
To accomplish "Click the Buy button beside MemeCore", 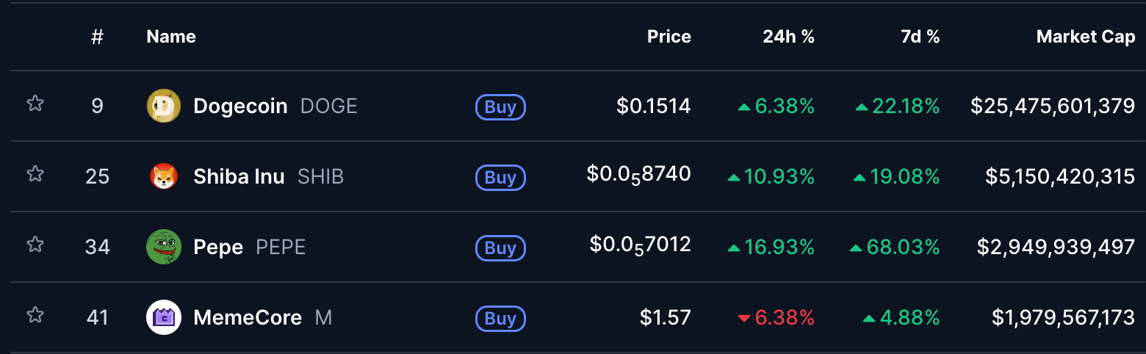I will (500, 319).
